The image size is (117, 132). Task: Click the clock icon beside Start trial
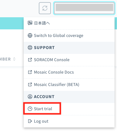click(30, 109)
